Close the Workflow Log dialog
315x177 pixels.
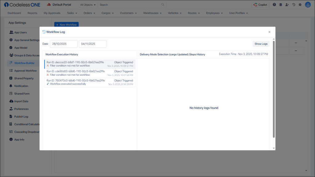pyautogui.click(x=269, y=32)
